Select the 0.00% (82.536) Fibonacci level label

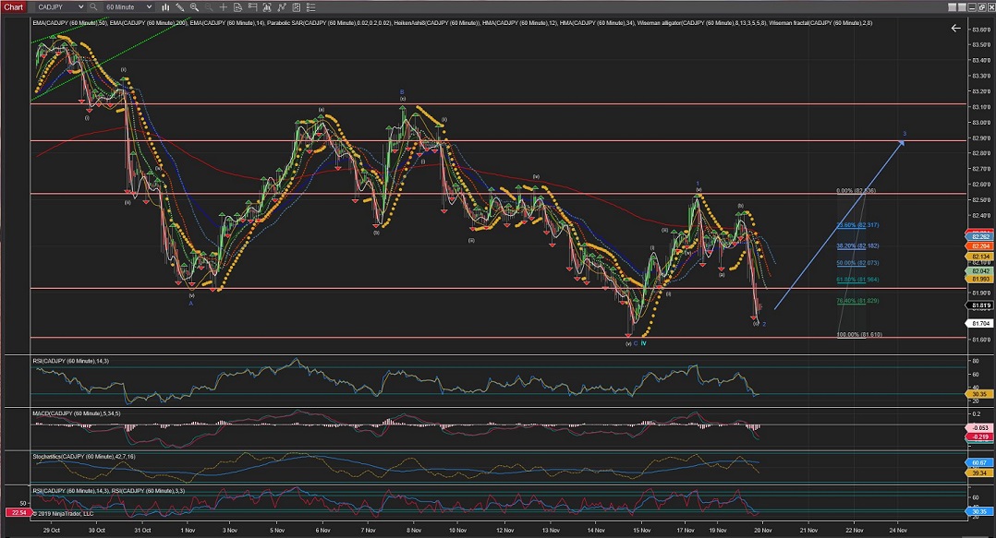856,191
